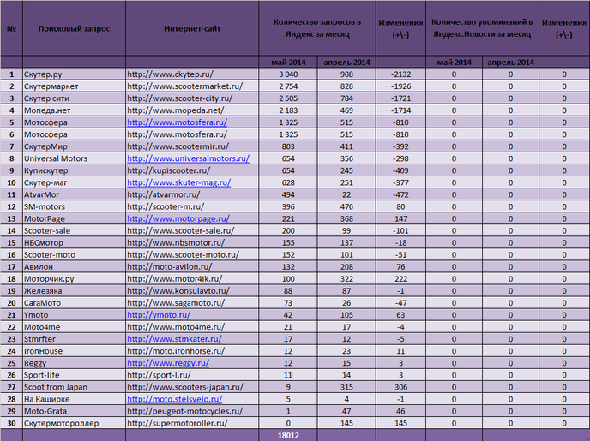The width and height of the screenshot is (590, 441).
Task: Click the April value '315' for Scoot from Japan
Action: tap(346, 387)
